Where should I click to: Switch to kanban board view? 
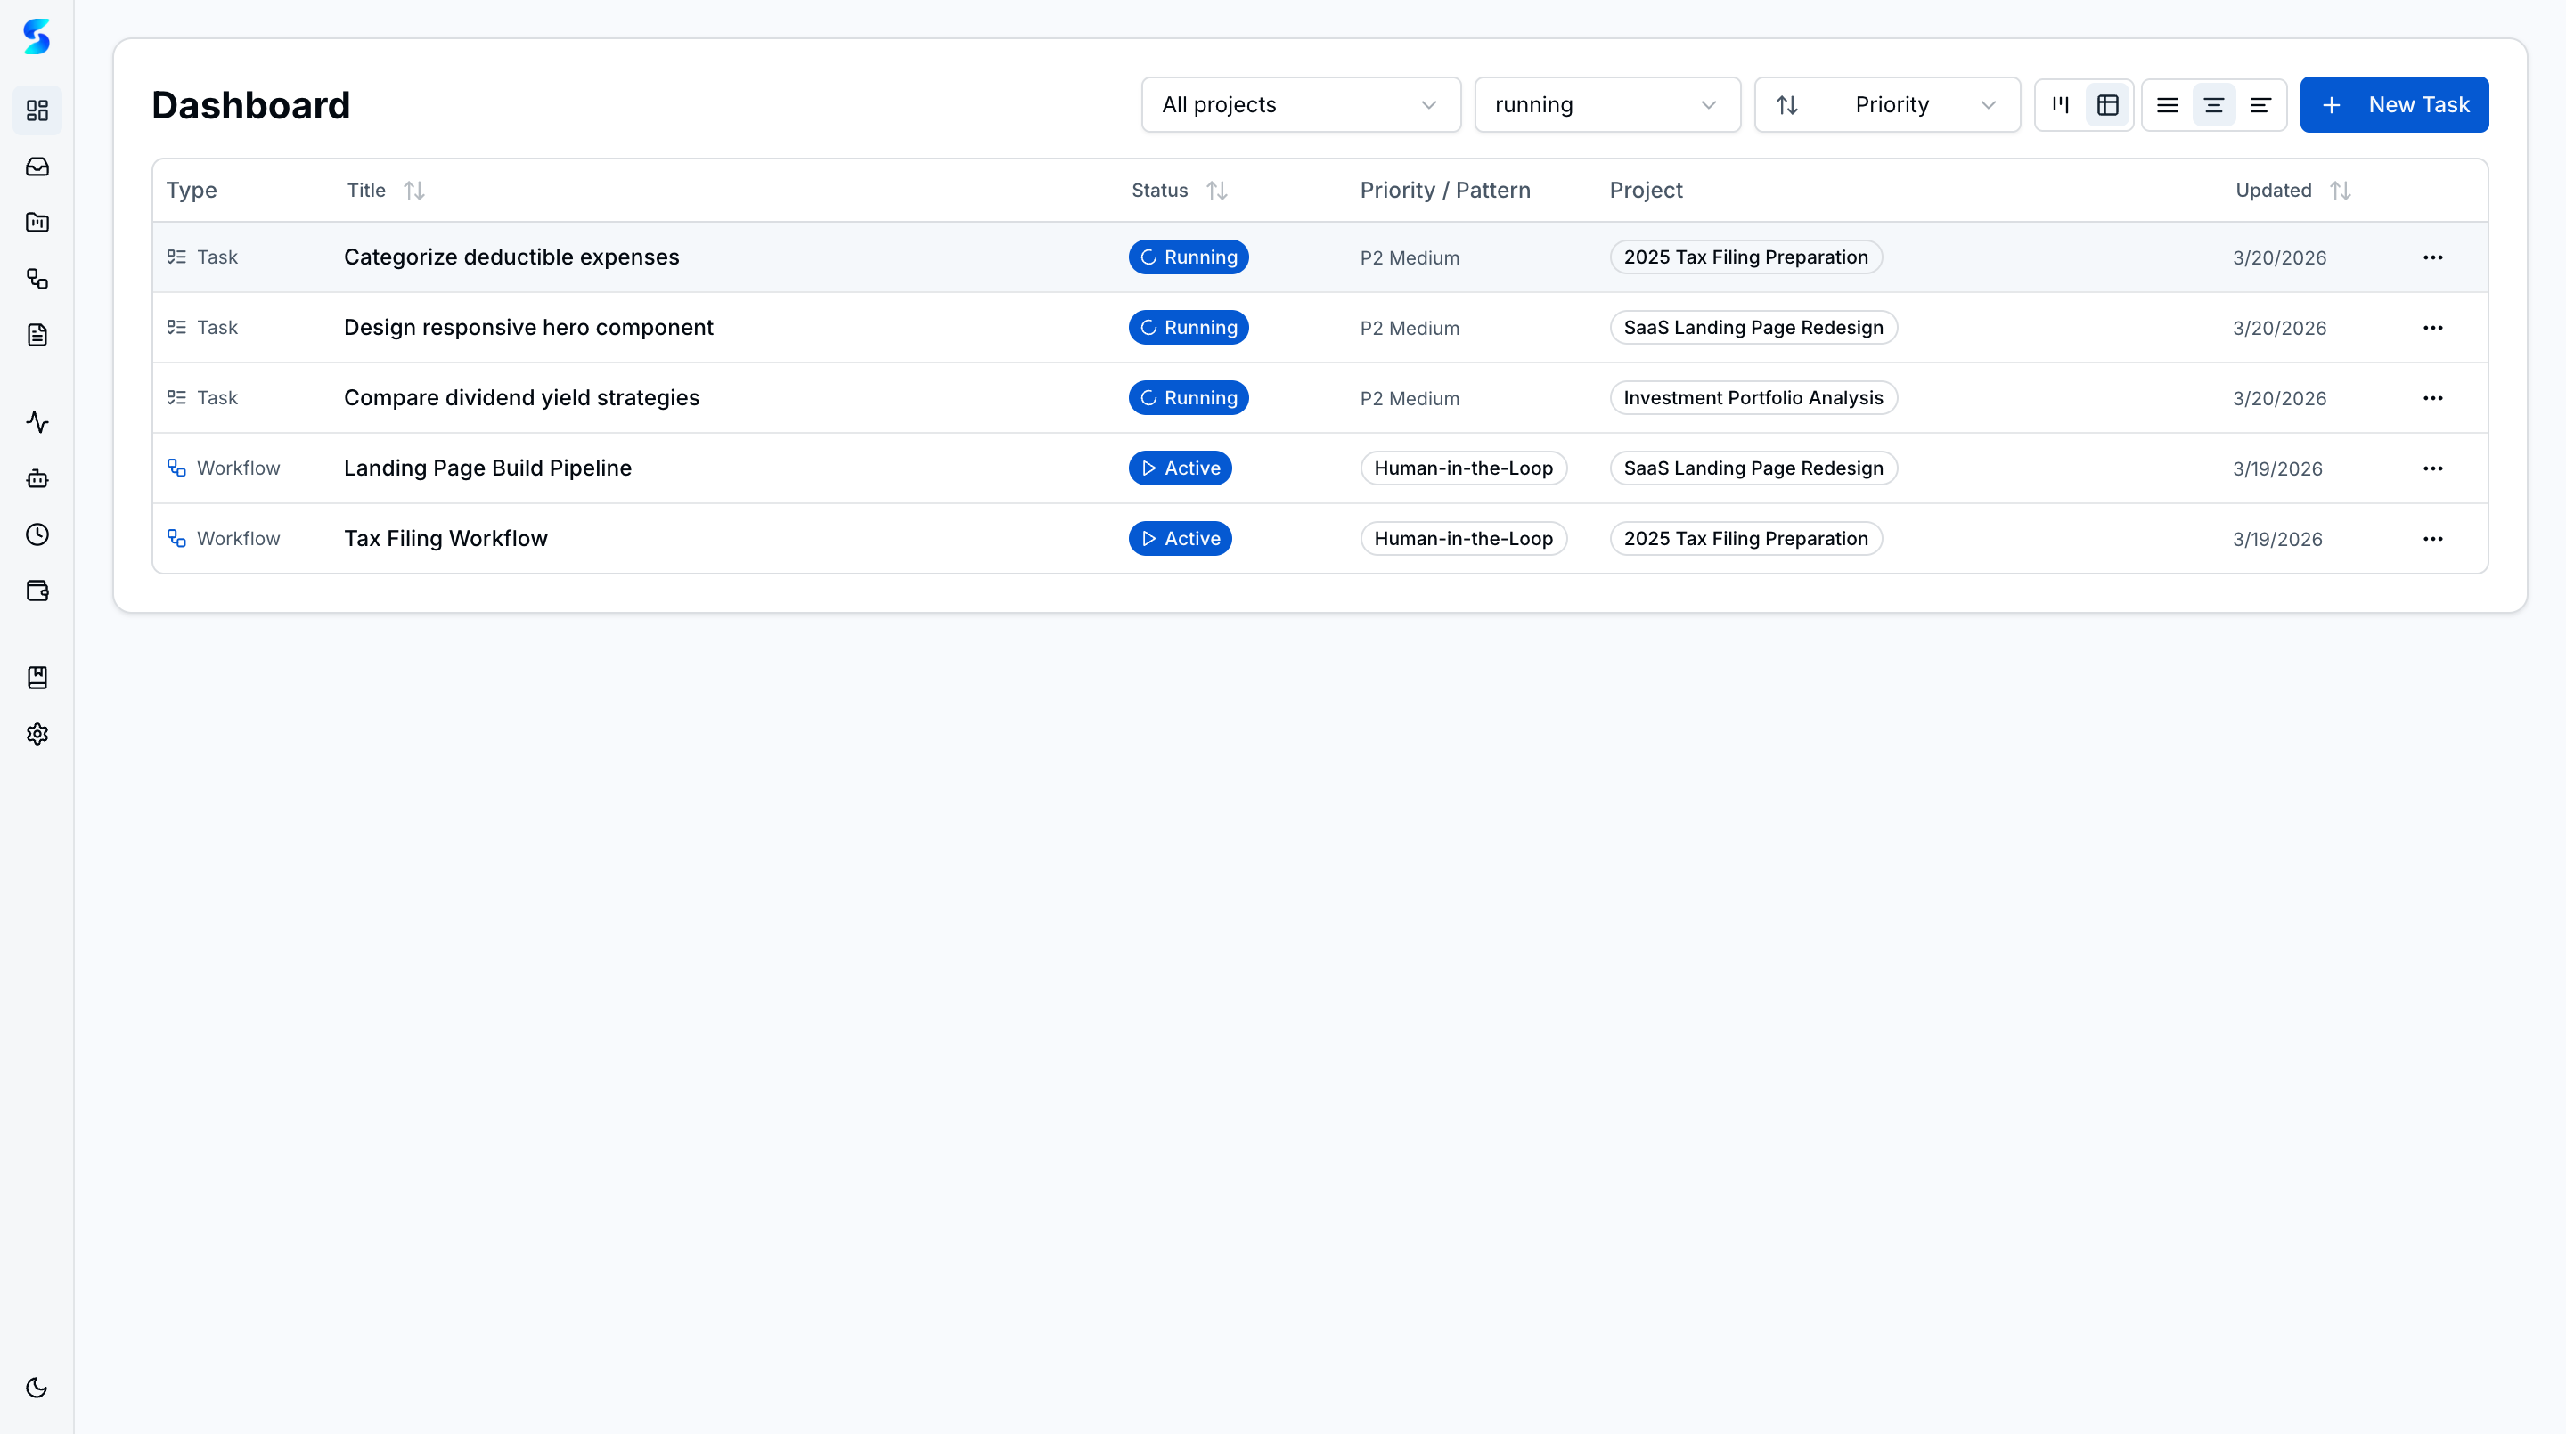click(x=2062, y=104)
